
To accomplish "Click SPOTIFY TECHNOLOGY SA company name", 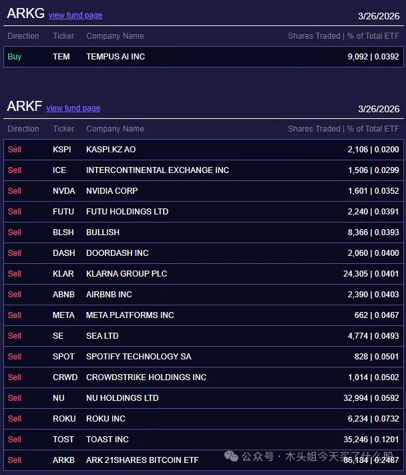I will (x=139, y=357).
